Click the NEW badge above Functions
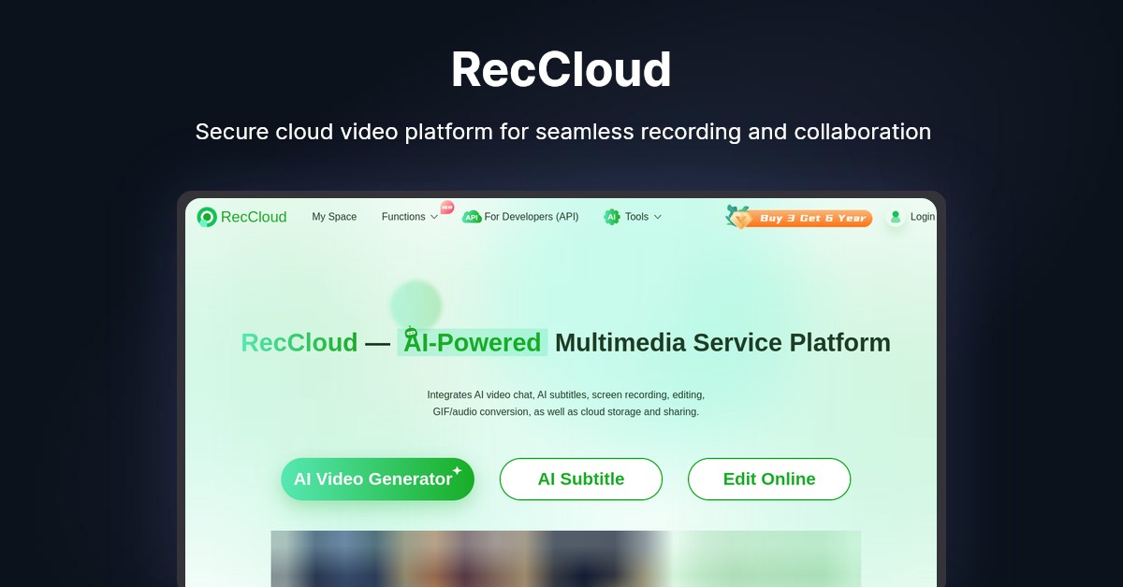 [x=447, y=207]
